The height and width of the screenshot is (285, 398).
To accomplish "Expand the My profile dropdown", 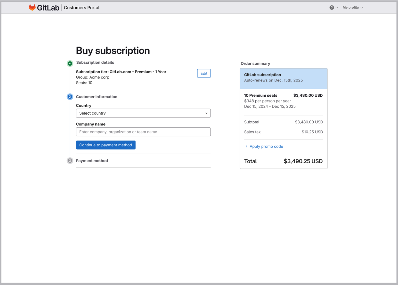I will click(353, 7).
